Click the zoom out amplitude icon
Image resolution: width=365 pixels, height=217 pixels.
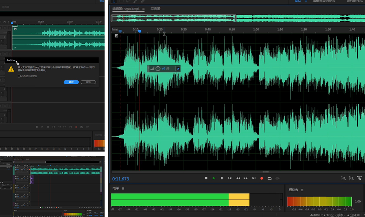tap(351, 178)
